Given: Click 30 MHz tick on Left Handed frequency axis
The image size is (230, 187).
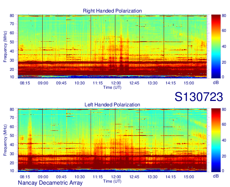Looking at the screenshot, I should pyautogui.click(x=12, y=154).
